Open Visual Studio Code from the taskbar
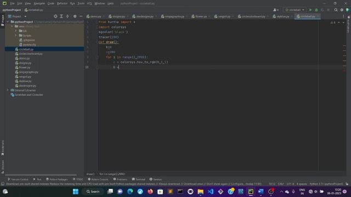Screen dimensions: 351x197 click(x=211, y=192)
